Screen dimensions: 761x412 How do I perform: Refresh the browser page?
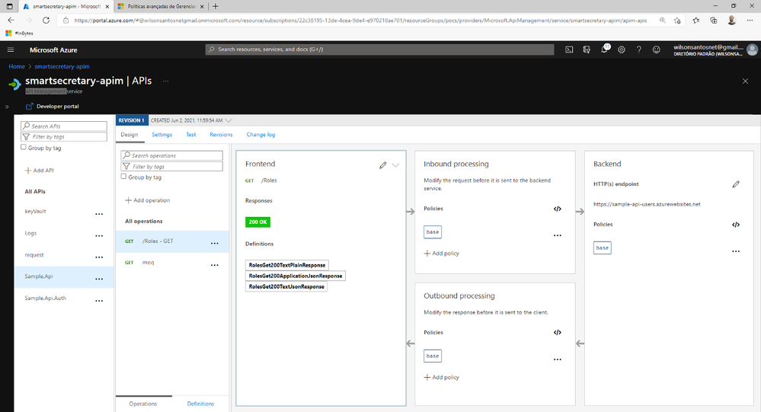point(46,21)
